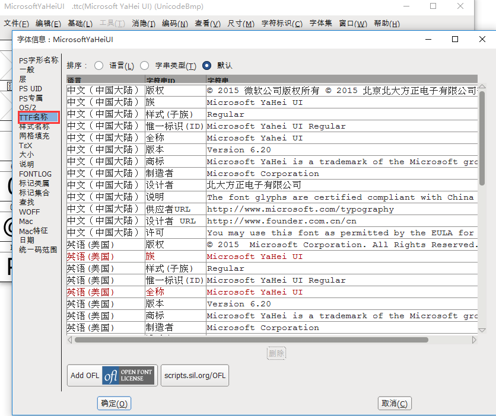Open the Mac特征 section
The height and width of the screenshot is (416, 496).
(x=34, y=231)
